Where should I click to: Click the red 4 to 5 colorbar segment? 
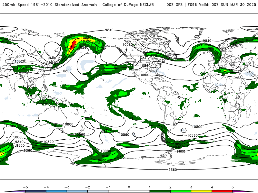click(222, 191)
